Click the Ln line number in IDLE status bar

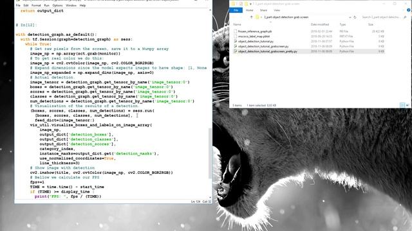point(196,201)
